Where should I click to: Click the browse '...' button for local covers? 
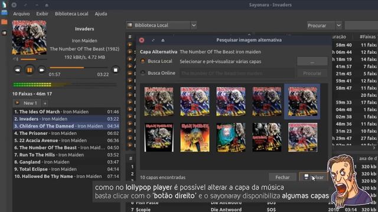point(312,61)
